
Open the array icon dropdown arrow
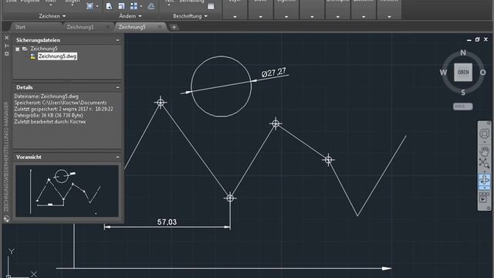click(x=140, y=6)
